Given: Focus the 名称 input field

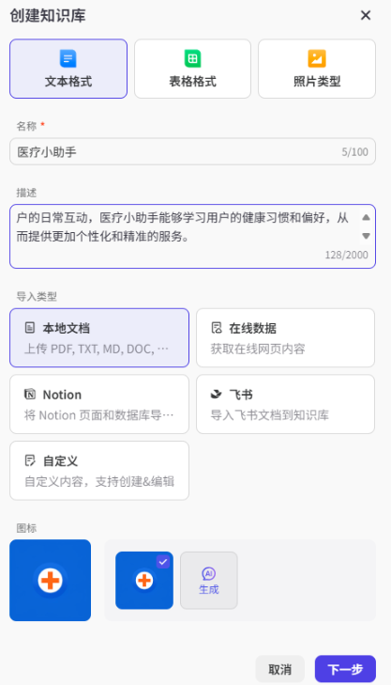Looking at the screenshot, I should coord(192,151).
